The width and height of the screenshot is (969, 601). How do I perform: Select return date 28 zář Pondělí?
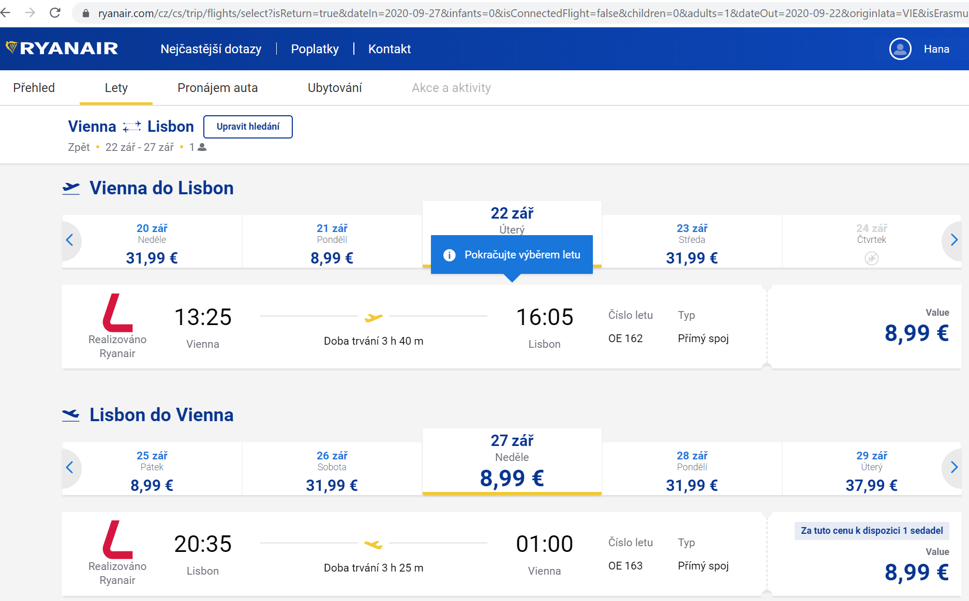692,469
